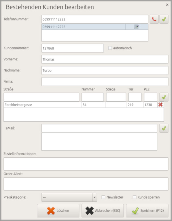
Task: Focus the Nummer input field
Action: 92,97
